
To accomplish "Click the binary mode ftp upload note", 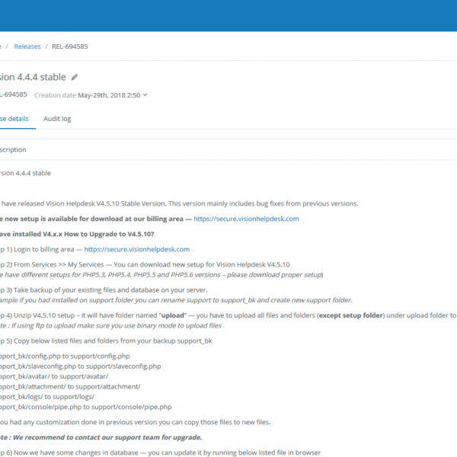I will tap(110, 326).
